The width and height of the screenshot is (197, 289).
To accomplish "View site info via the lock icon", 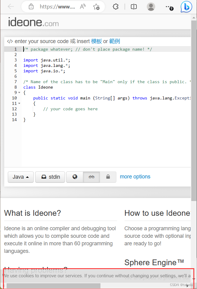I will [31, 7].
